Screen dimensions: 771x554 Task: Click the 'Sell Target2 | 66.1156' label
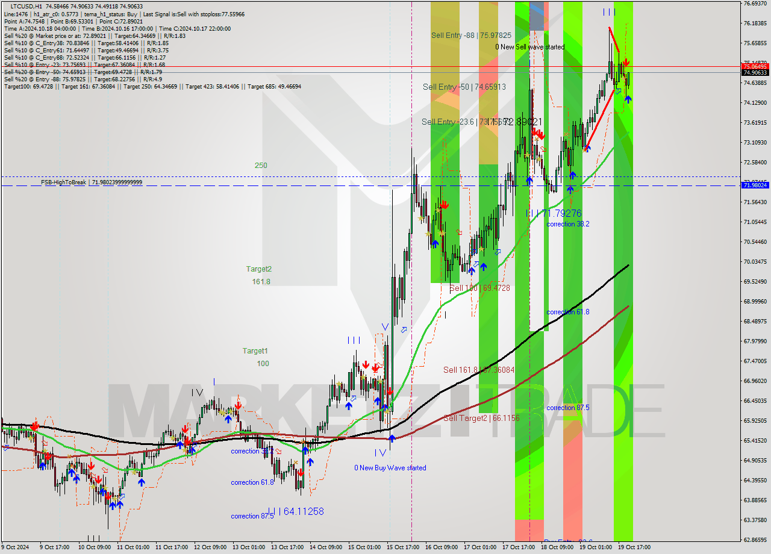pyautogui.click(x=481, y=418)
